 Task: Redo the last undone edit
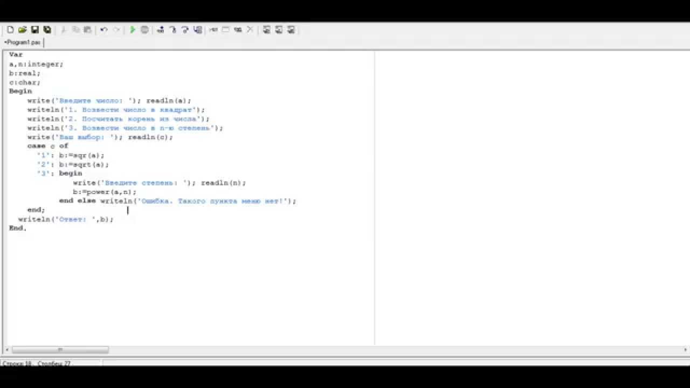click(116, 30)
